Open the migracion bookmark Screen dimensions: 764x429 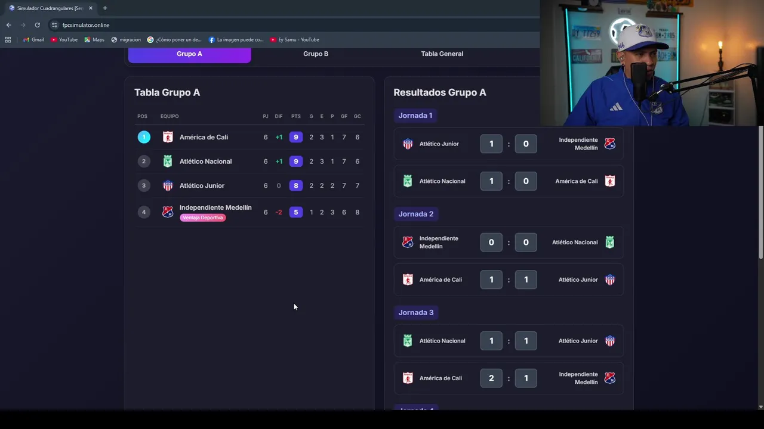pyautogui.click(x=126, y=40)
